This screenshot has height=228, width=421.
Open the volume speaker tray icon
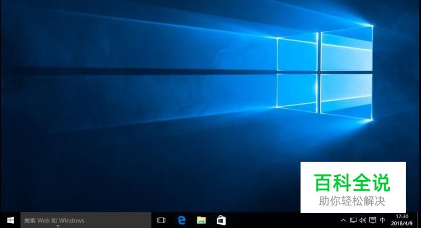click(363, 220)
